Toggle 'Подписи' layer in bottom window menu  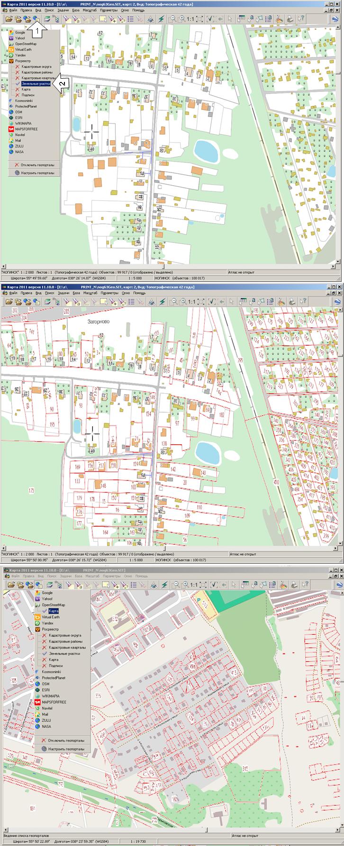[x=55, y=666]
